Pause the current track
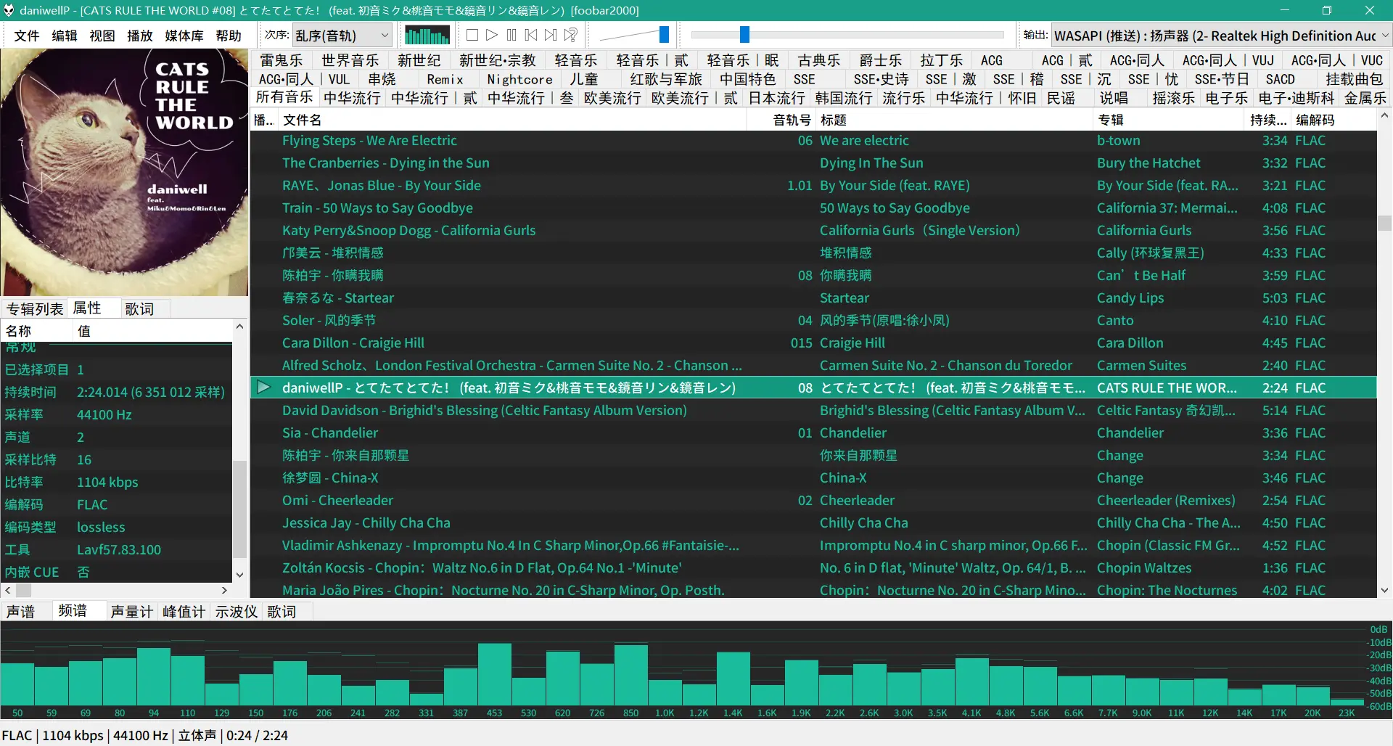 pos(511,35)
